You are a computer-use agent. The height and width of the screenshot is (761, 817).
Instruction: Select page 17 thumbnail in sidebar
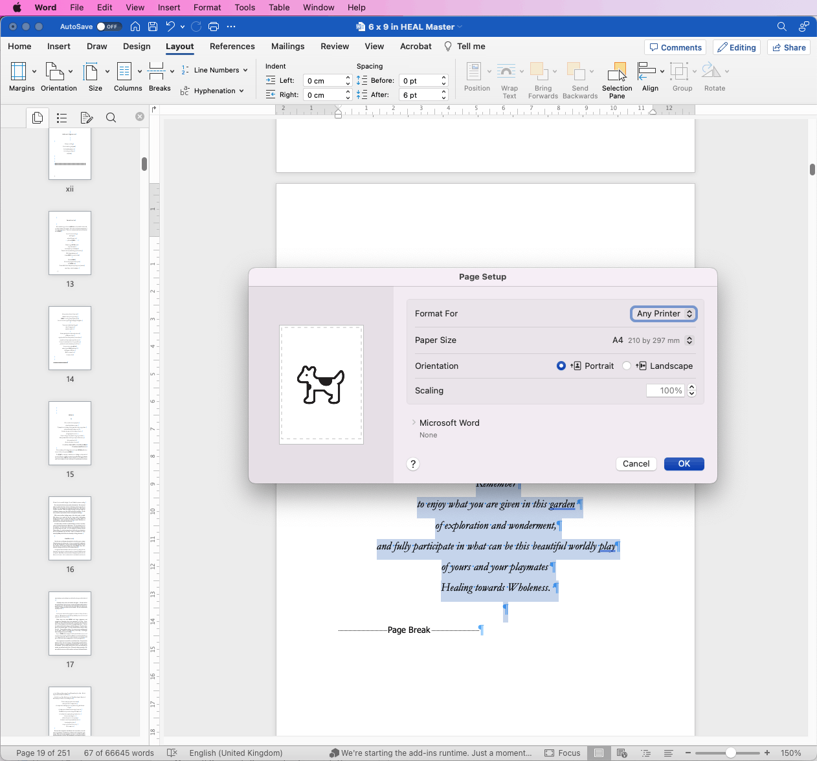(x=69, y=623)
